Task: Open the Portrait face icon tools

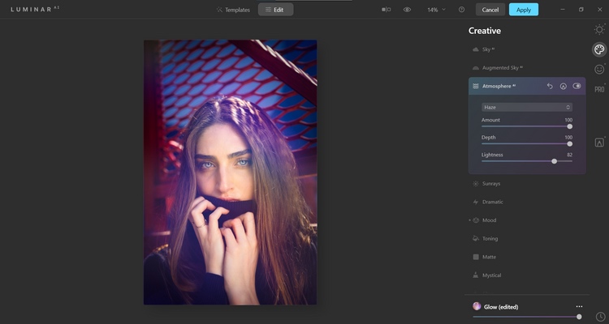Action: [599, 70]
